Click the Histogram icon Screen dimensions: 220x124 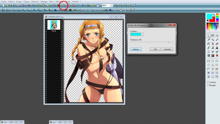(x=55, y=10)
